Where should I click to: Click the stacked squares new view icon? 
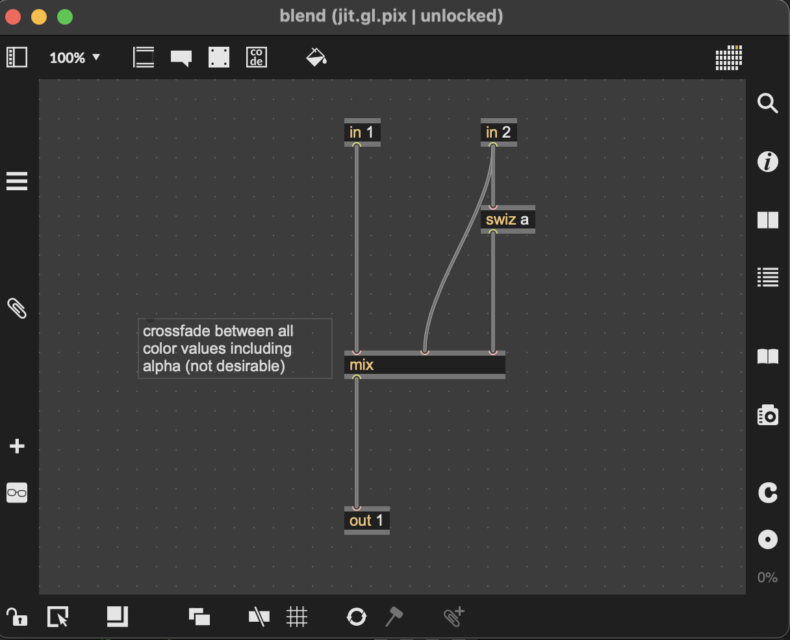point(118,617)
